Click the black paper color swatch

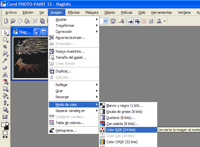pyautogui.click(x=6, y=128)
